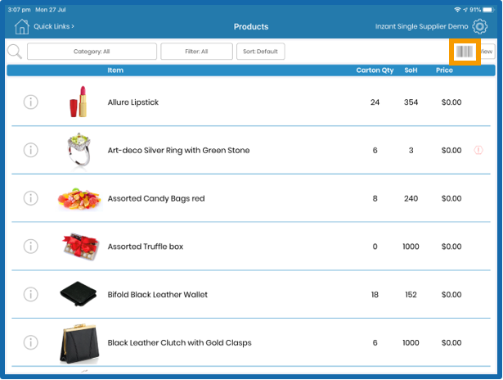Click carton qty 18 for Leather Wallet
Screen dimensions: 503x380
(x=375, y=295)
